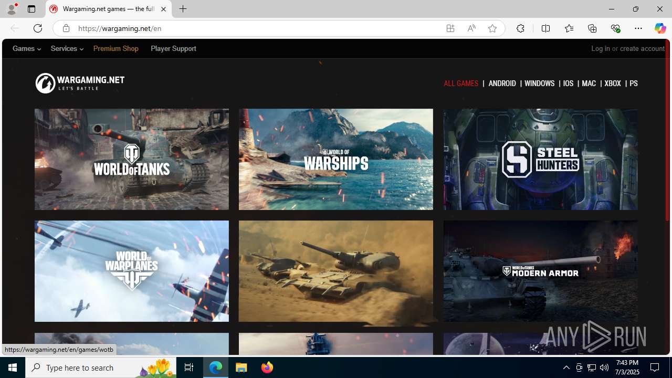The width and height of the screenshot is (672, 378).
Task: Open World of Tanks Modern Armor card
Action: pos(540,271)
